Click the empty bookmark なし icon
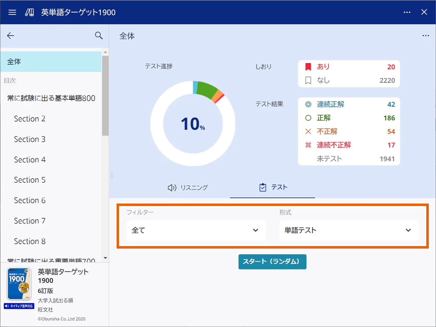Screen dimensions: 436x327 (308, 80)
